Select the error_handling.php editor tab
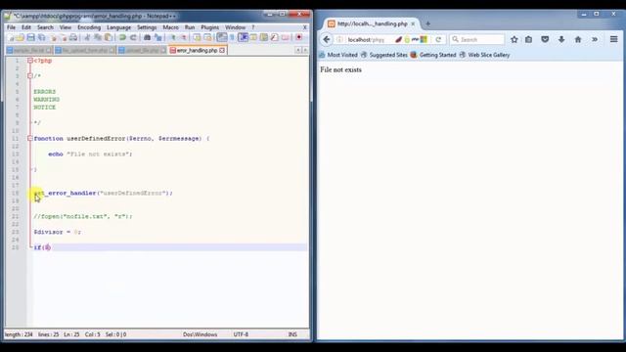Image resolution: width=626 pixels, height=352 pixels. tap(197, 50)
